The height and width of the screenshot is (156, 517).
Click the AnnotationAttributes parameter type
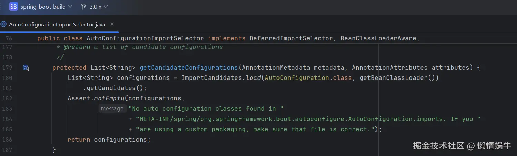click(x=390, y=68)
